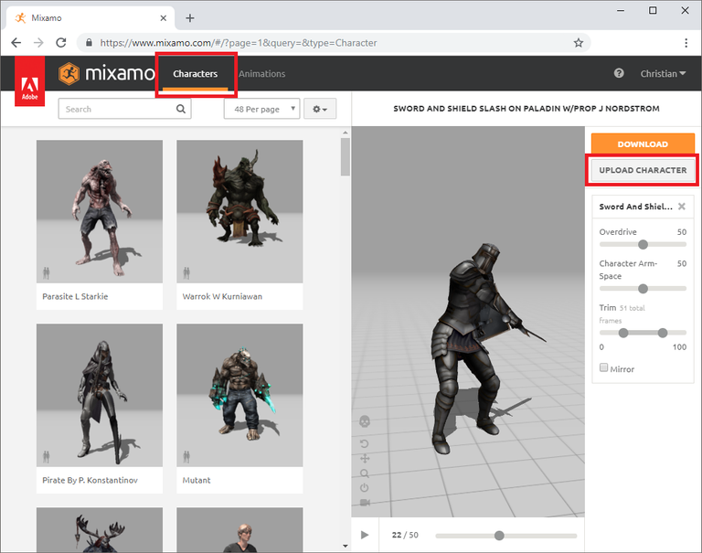Screen dimensions: 702x553
Task: Click the figure icon on Pirate card
Action: point(46,457)
